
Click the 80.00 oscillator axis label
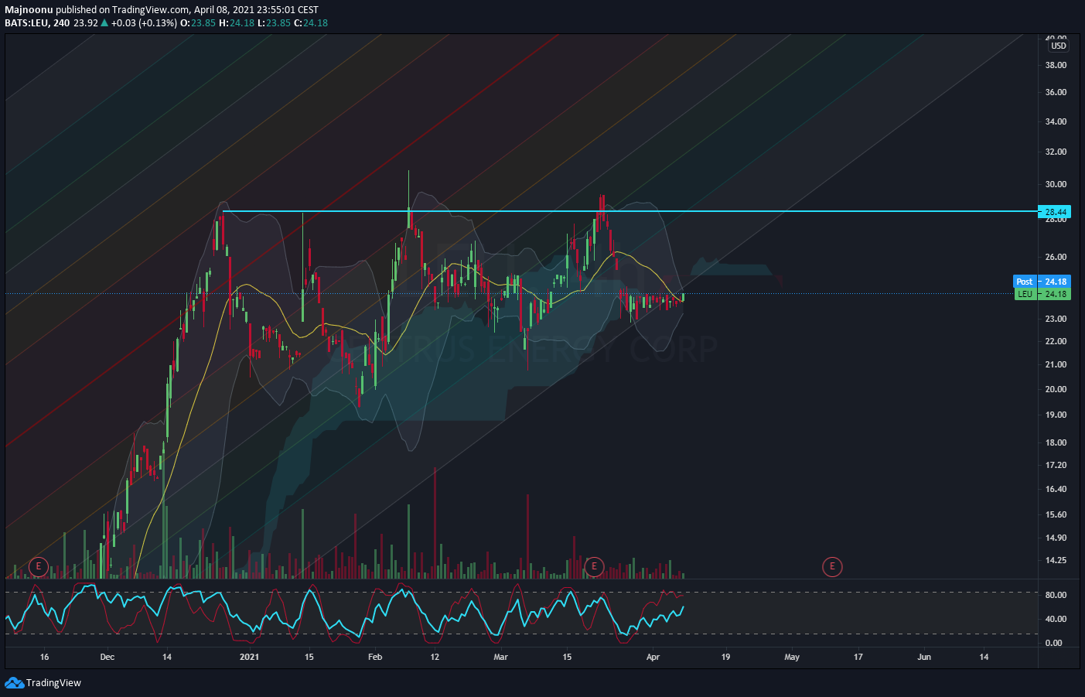click(1054, 595)
